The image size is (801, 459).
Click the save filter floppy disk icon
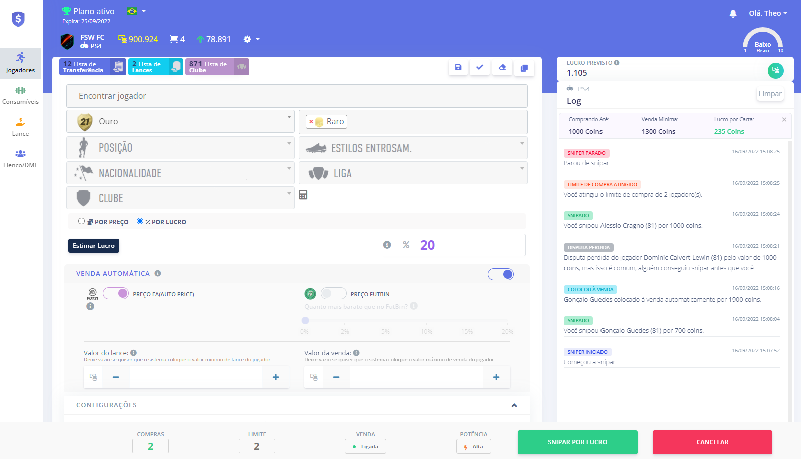coord(458,67)
